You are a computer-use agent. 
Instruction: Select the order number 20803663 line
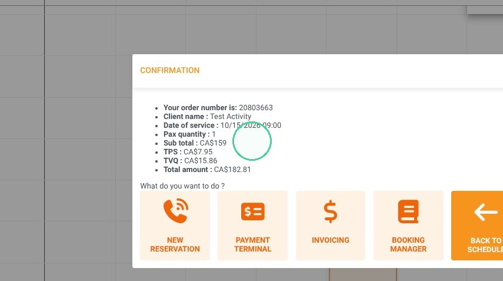[218, 108]
